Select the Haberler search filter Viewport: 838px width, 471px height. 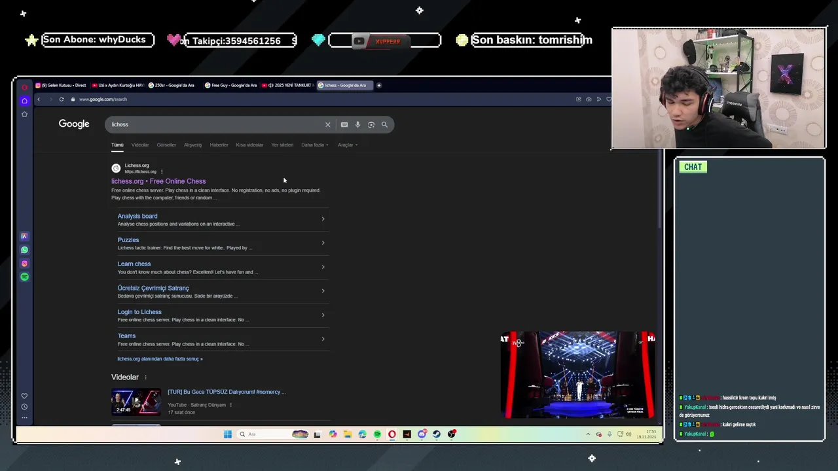point(219,145)
